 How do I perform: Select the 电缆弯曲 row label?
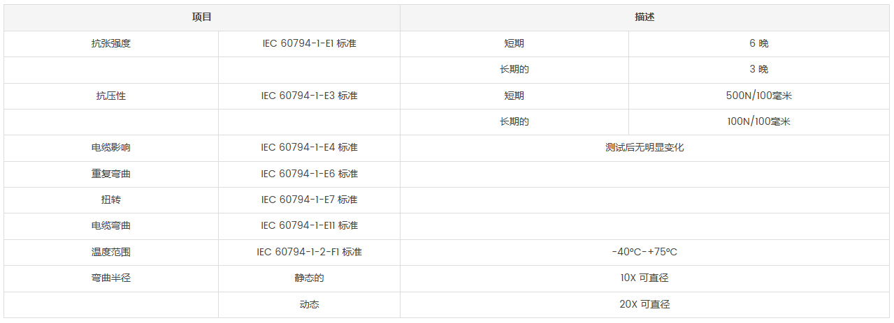click(x=110, y=225)
